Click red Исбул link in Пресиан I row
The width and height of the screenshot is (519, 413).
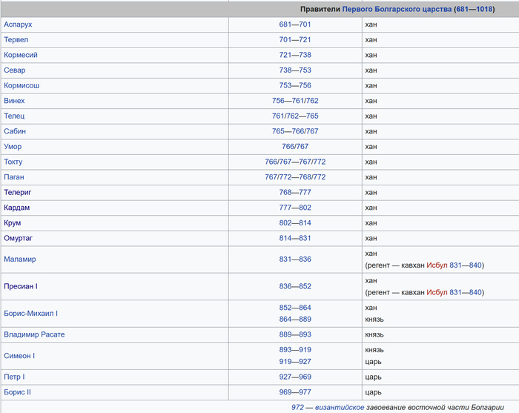point(437,293)
